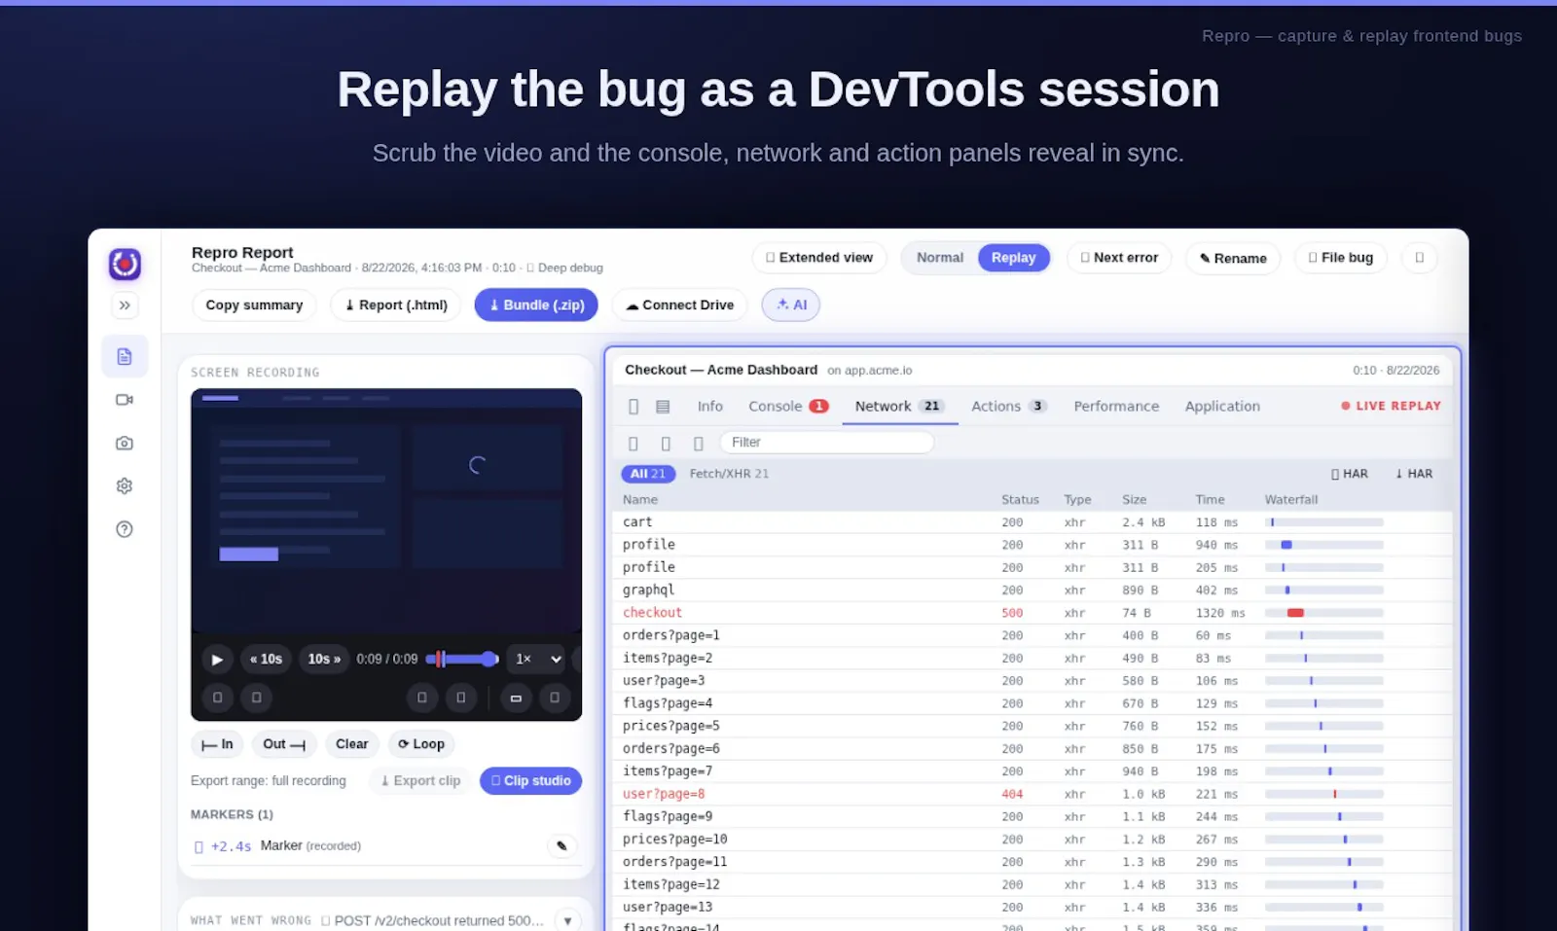Open the Application tab
The height and width of the screenshot is (931, 1557).
tap(1222, 407)
